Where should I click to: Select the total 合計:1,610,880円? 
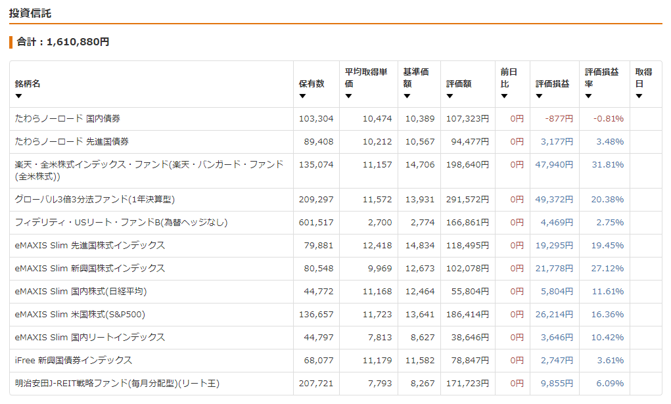point(63,42)
